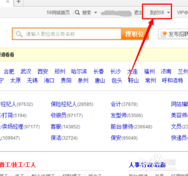
Task: Select city 太原
Action: click(15, 80)
